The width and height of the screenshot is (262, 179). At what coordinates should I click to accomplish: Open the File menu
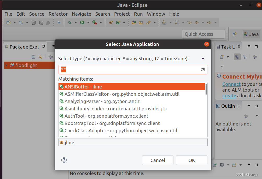pyautogui.click(x=8, y=14)
